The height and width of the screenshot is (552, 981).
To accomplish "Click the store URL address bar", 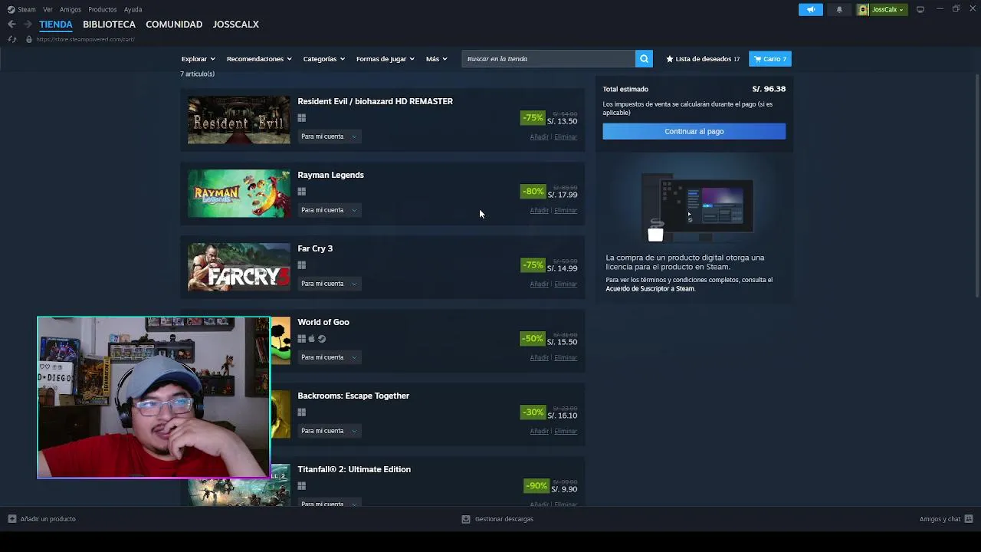I will point(85,39).
